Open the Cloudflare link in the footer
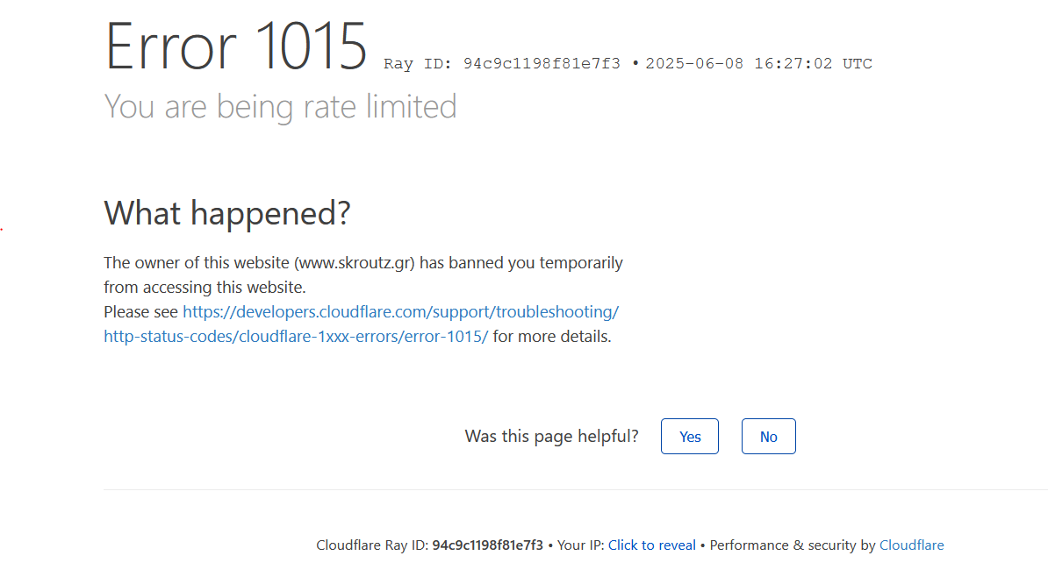Viewport: 1048px width, 570px height. coord(911,545)
